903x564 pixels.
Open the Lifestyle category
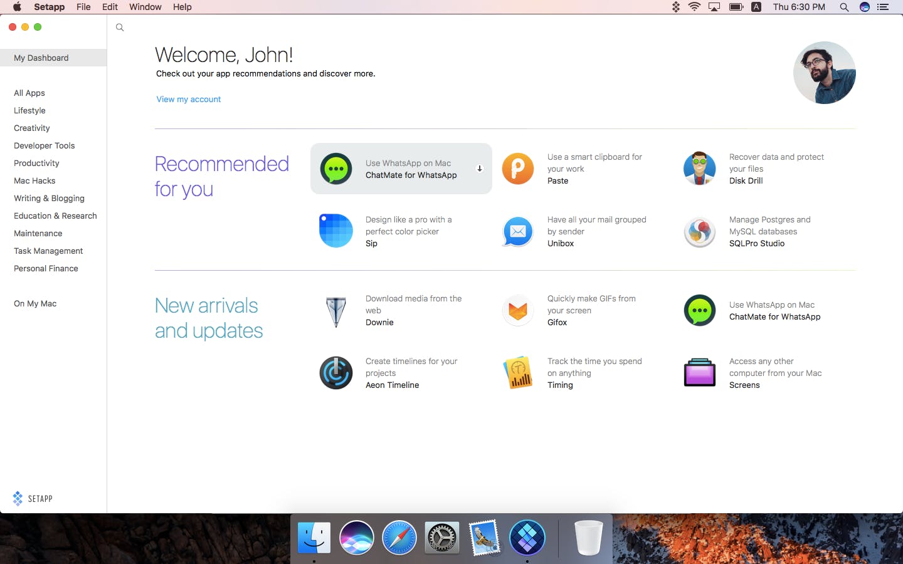[29, 110]
